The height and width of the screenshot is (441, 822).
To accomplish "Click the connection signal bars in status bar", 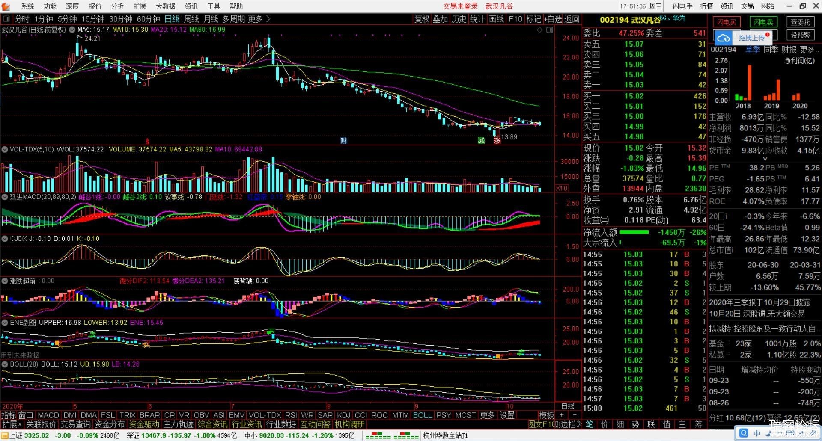I will (x=392, y=435).
